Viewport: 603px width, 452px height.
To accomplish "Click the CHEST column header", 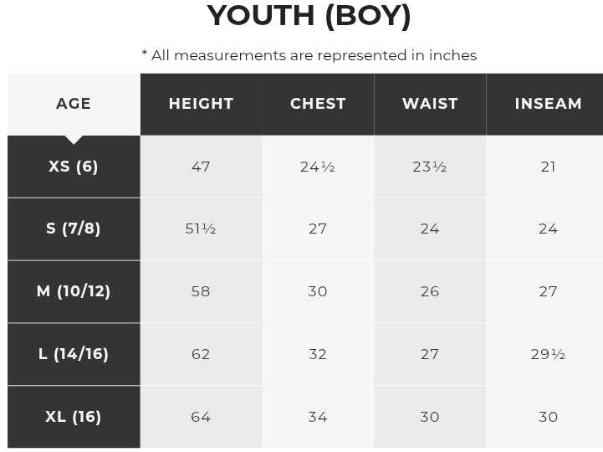I will (x=318, y=104).
